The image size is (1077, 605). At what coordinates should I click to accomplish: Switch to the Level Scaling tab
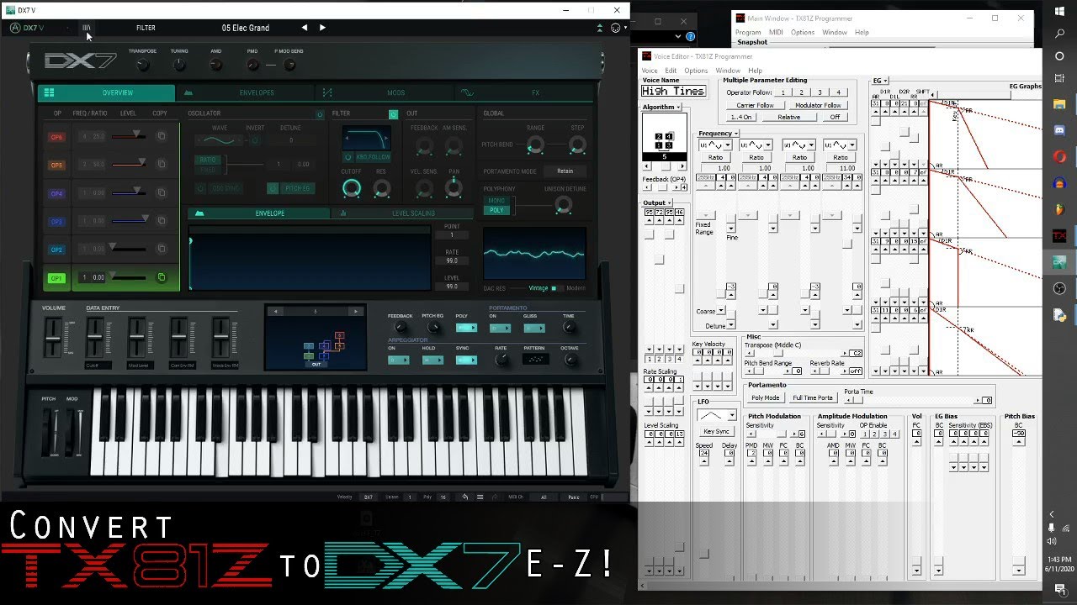coord(403,213)
